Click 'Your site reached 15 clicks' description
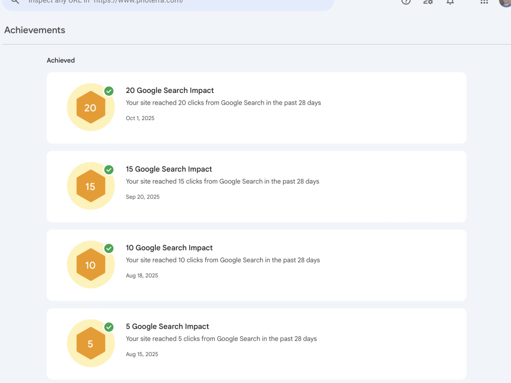Image resolution: width=511 pixels, height=383 pixels. pyautogui.click(x=223, y=181)
